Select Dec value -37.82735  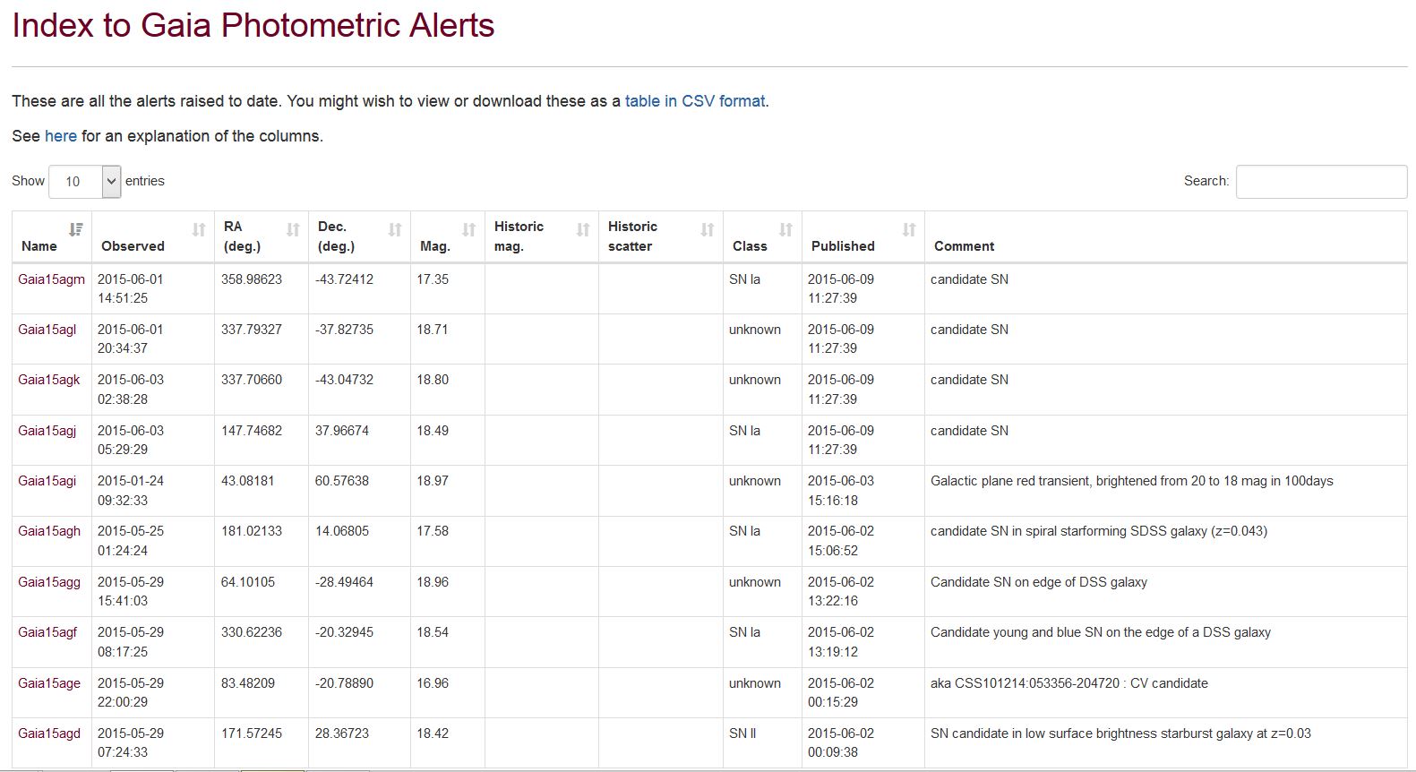point(344,330)
